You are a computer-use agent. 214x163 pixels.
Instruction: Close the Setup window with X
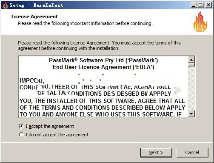point(208,5)
